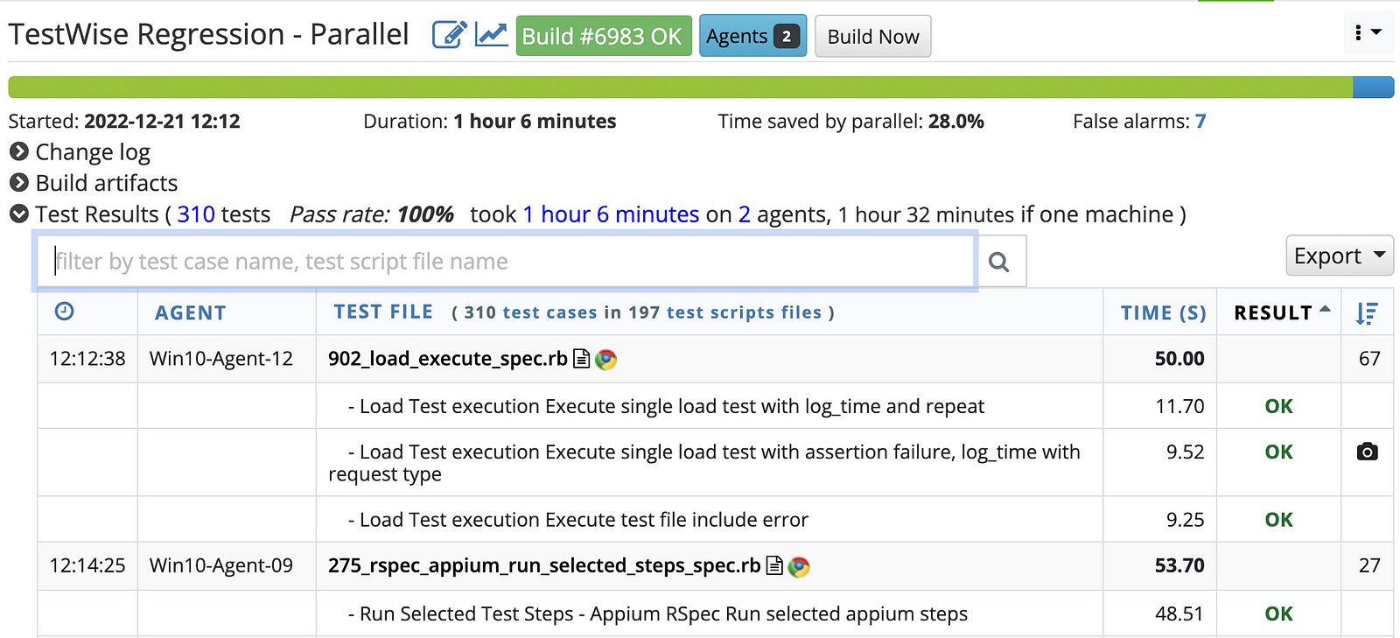This screenshot has width=1400, height=638.
Task: Click the 1 hour 6 minutes link
Action: (x=611, y=214)
